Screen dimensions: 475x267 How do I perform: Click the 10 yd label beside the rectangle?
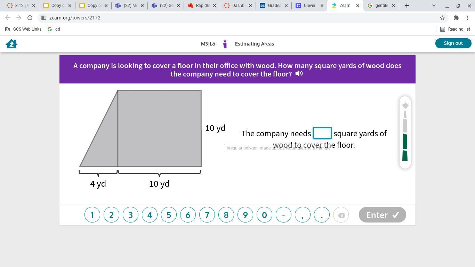pos(216,128)
